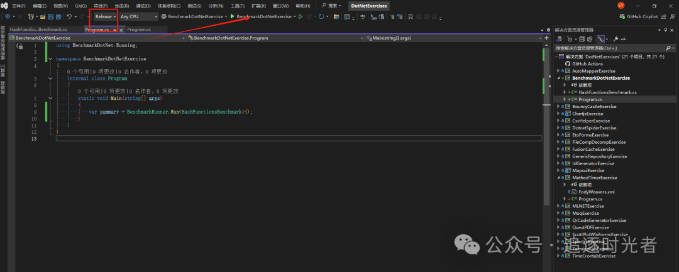
Task: Click the switch views icon in Solution Explorer
Action: (560, 39)
